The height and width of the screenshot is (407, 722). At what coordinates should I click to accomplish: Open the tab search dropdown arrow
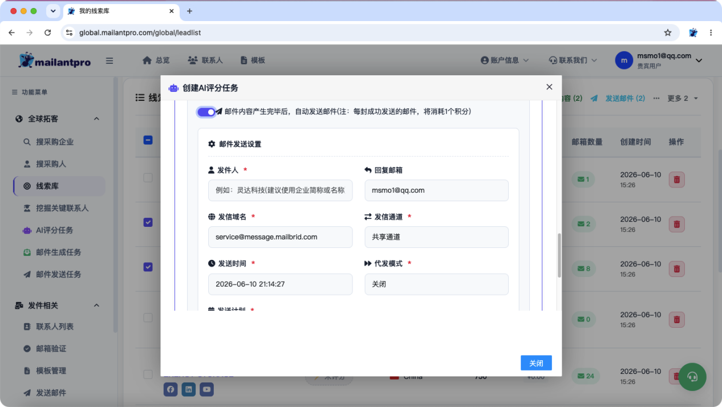(x=53, y=11)
